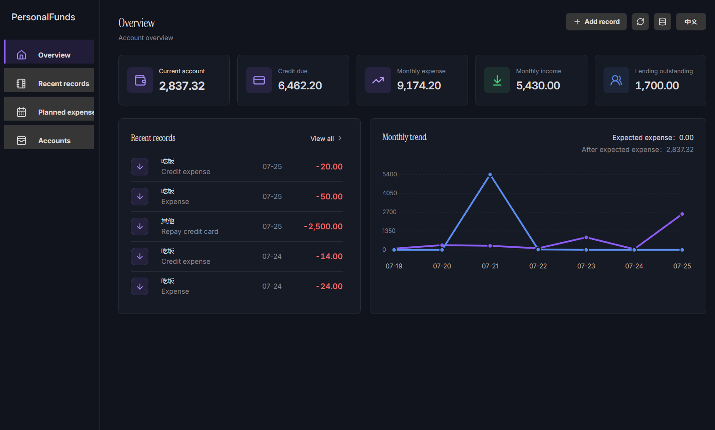
Task: Click the arrow icon on the -50.00 record
Action: (x=140, y=197)
